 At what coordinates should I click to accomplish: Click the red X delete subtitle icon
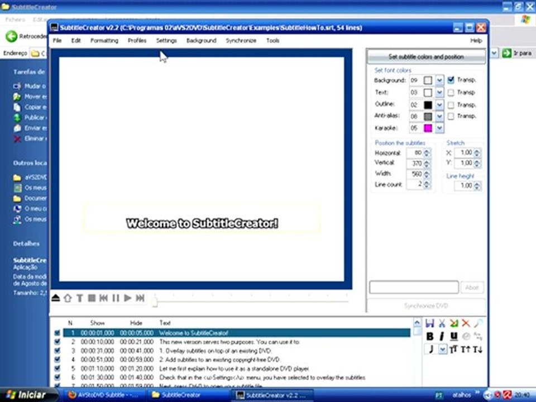coord(466,323)
